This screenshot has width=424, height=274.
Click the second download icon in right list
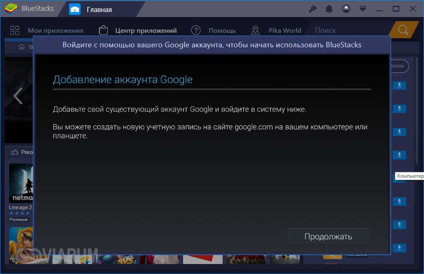399,108
